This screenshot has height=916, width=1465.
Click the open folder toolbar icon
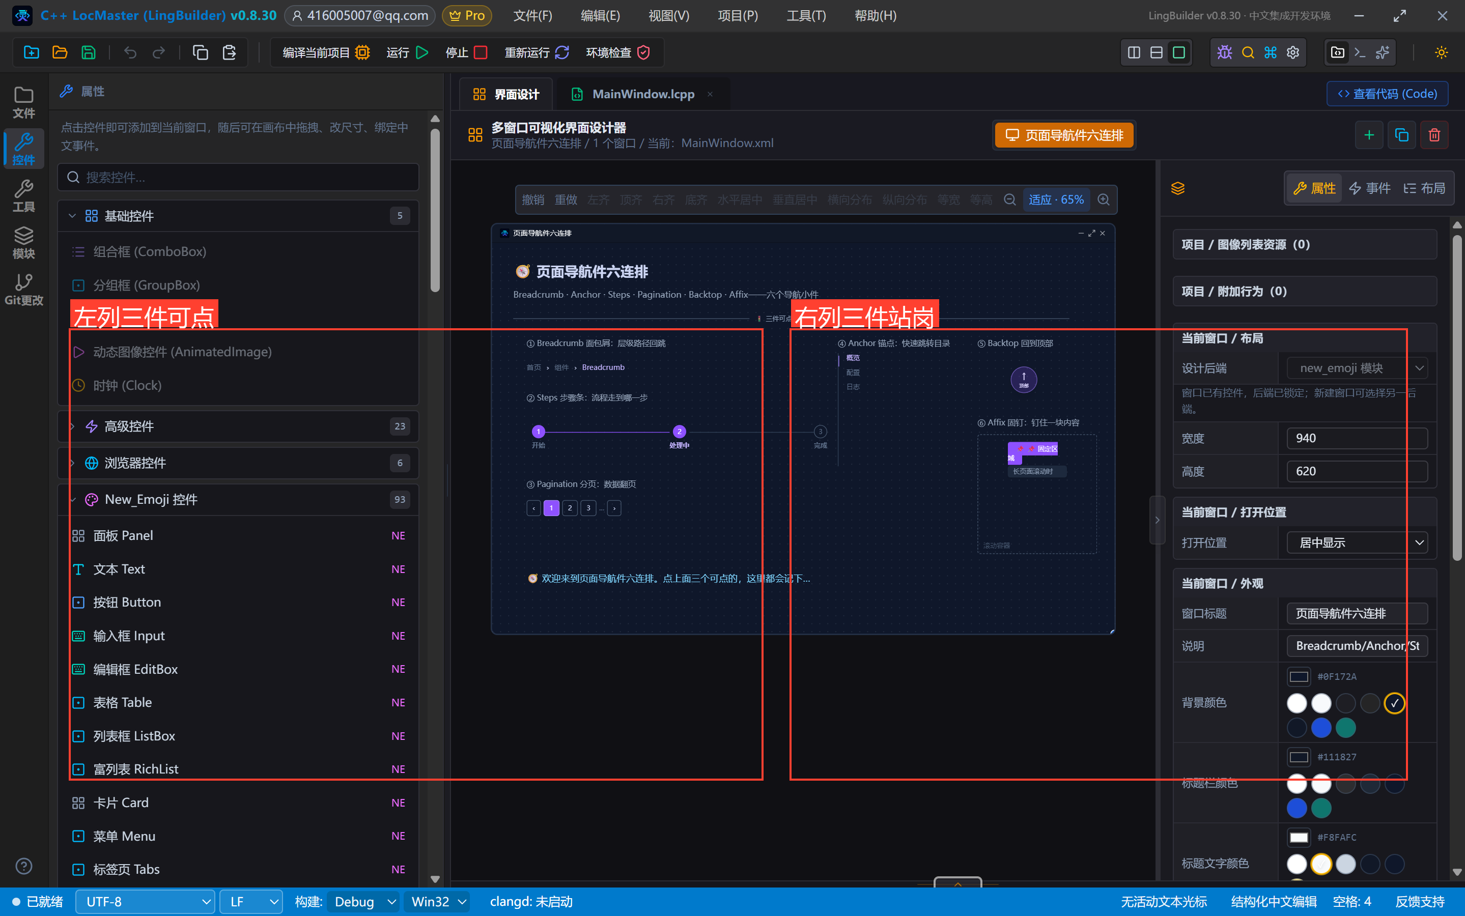(60, 53)
